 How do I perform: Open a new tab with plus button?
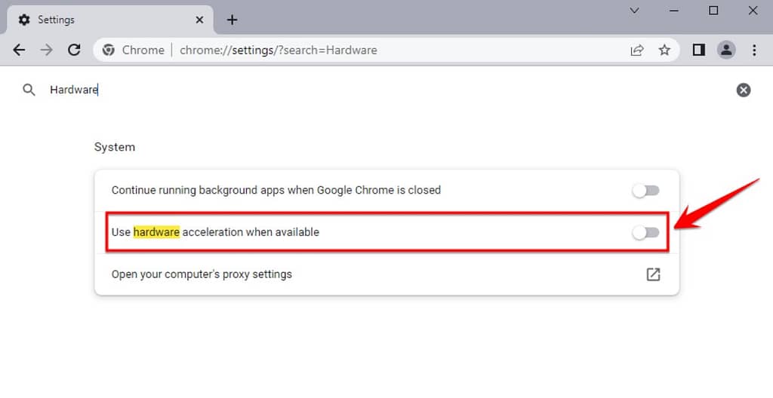[232, 20]
